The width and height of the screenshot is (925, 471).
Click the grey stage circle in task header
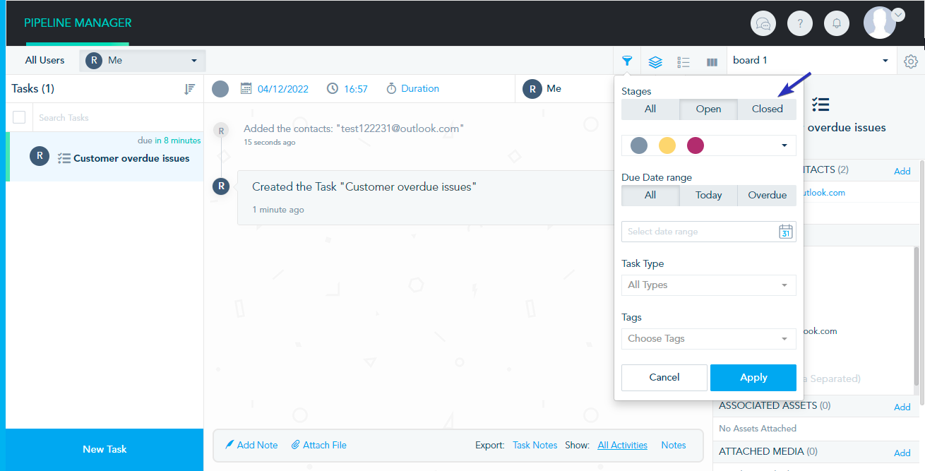coord(220,89)
